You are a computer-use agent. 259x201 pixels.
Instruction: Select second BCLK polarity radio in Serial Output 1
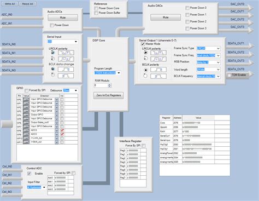pyautogui.click(x=145, y=76)
